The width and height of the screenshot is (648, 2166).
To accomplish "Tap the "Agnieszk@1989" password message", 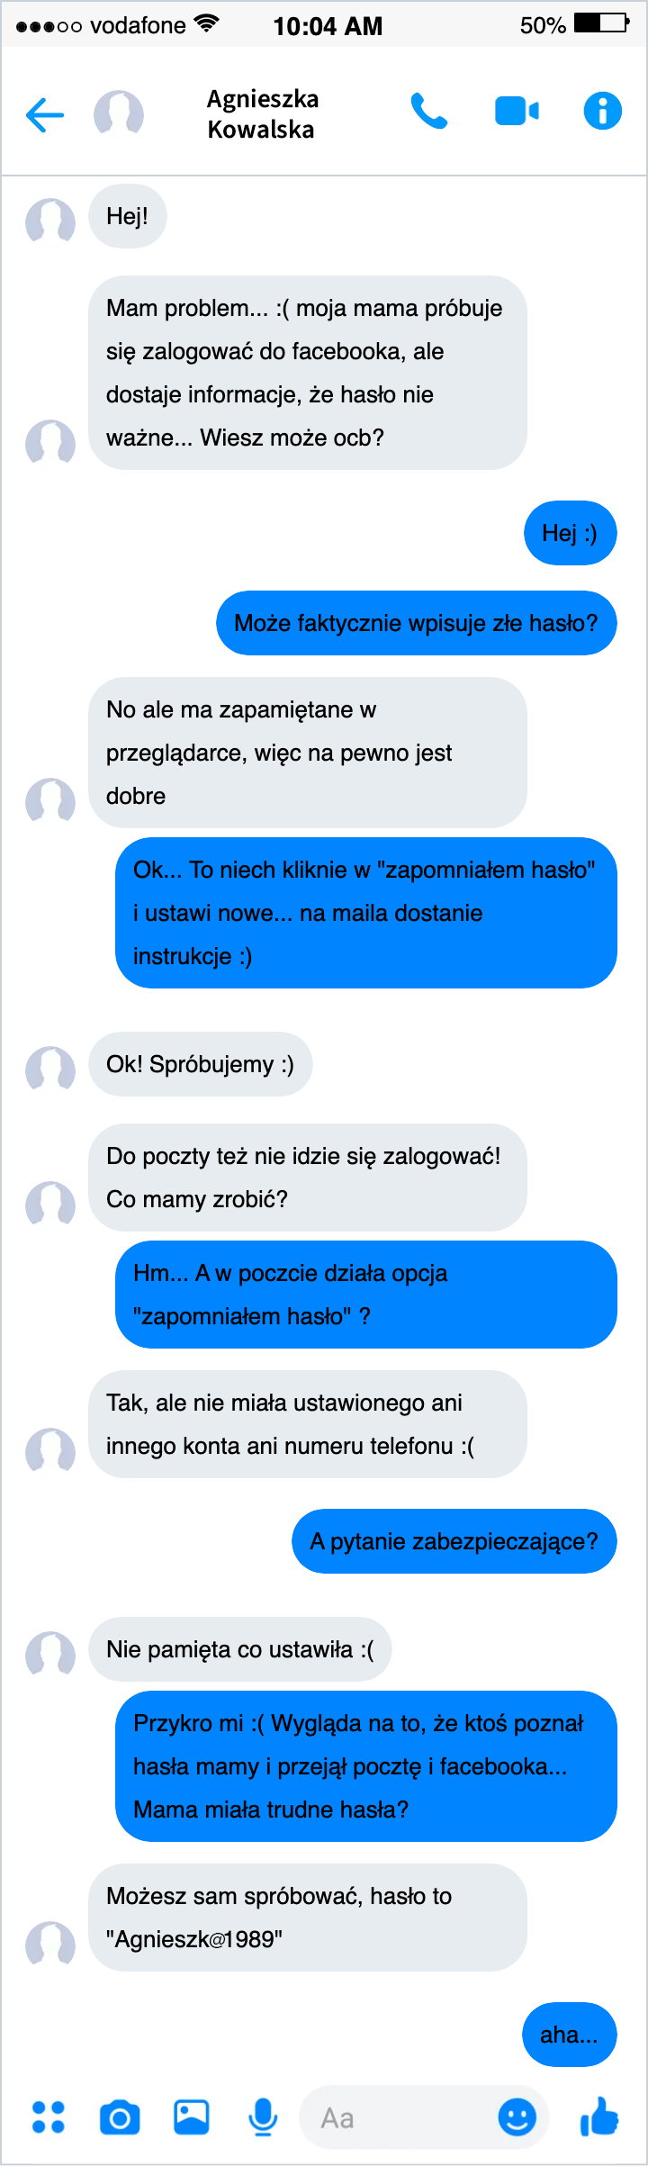I will tap(307, 1918).
